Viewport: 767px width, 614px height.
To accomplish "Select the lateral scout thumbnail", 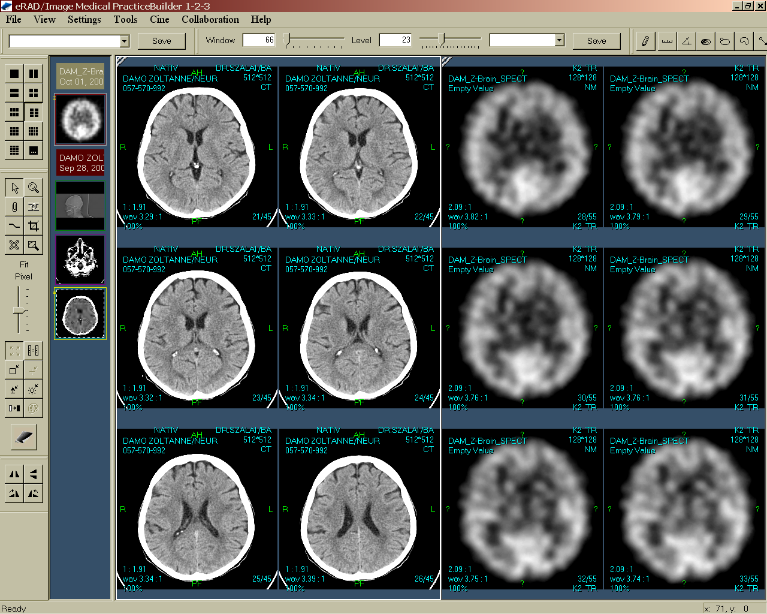I will coord(80,206).
